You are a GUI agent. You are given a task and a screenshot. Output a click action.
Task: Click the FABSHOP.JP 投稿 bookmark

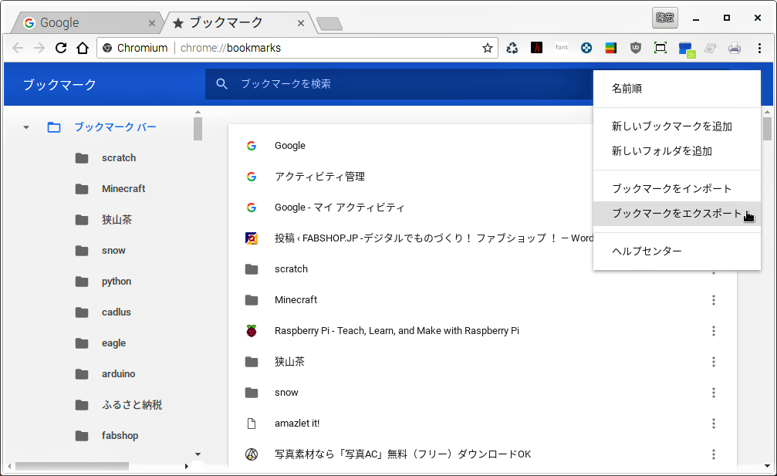click(x=434, y=238)
